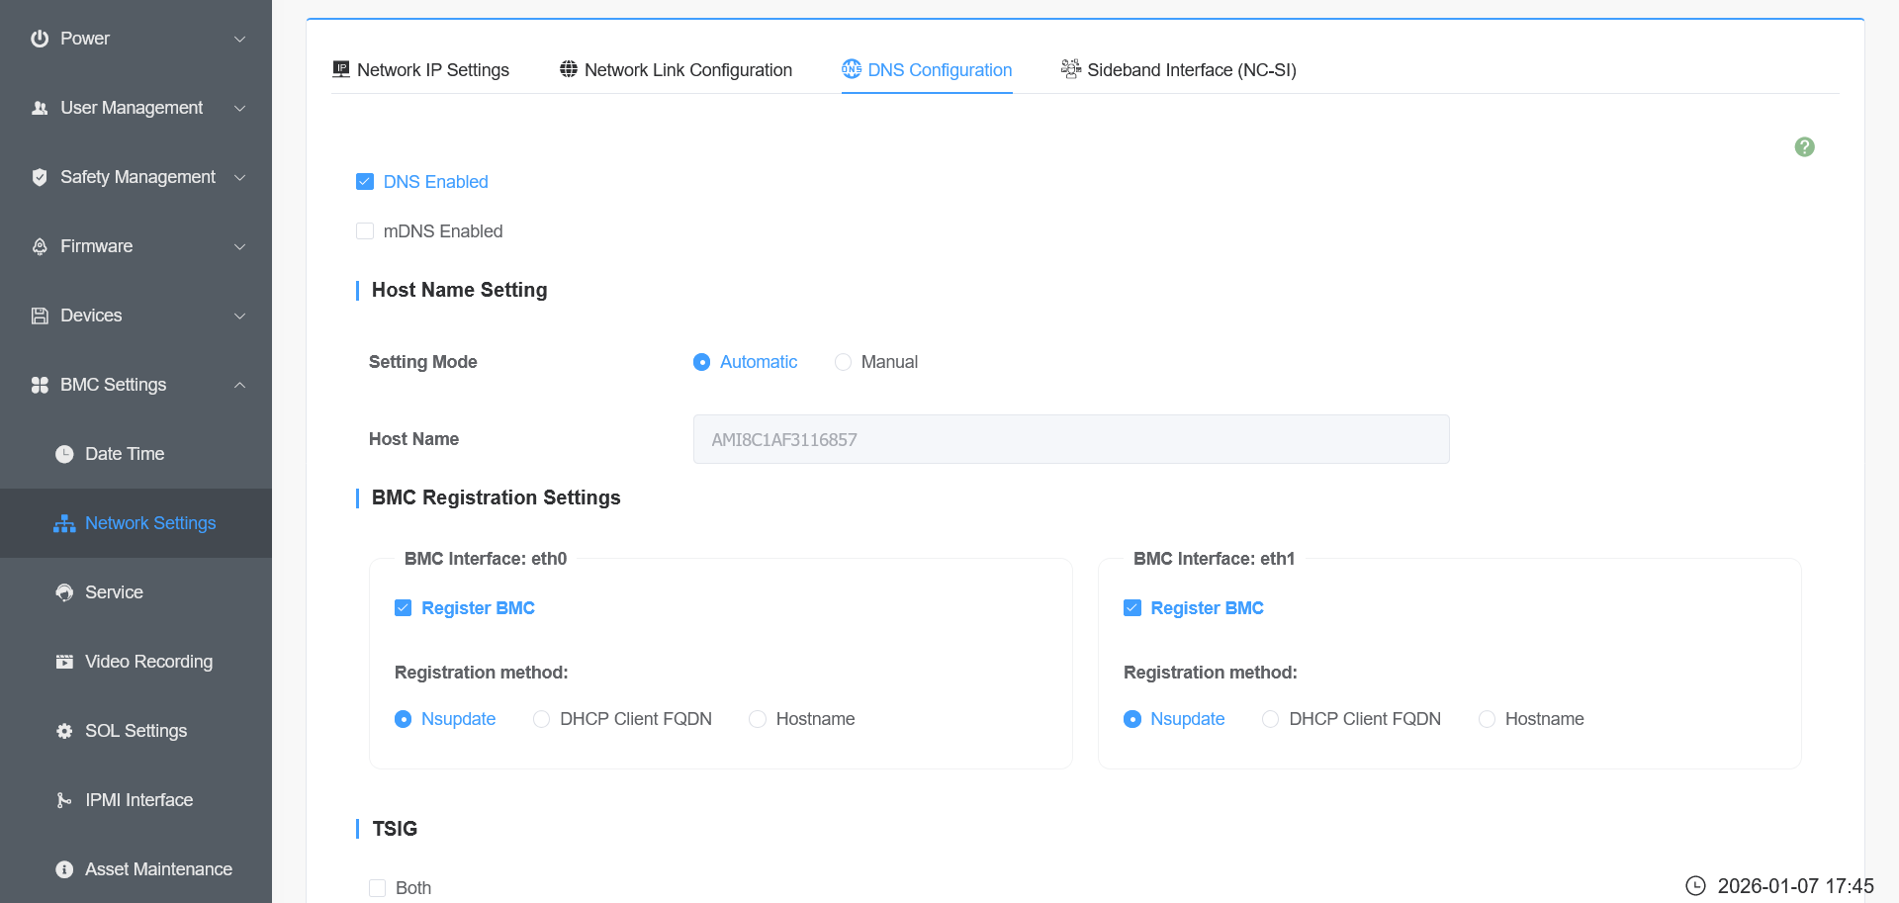
Task: Collapse the BMC Settings section chevron
Action: (239, 385)
